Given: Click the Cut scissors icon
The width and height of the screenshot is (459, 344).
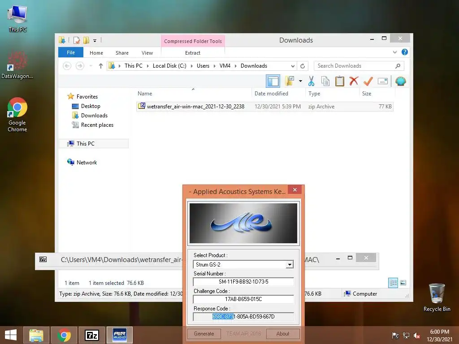Looking at the screenshot, I should pos(311,81).
